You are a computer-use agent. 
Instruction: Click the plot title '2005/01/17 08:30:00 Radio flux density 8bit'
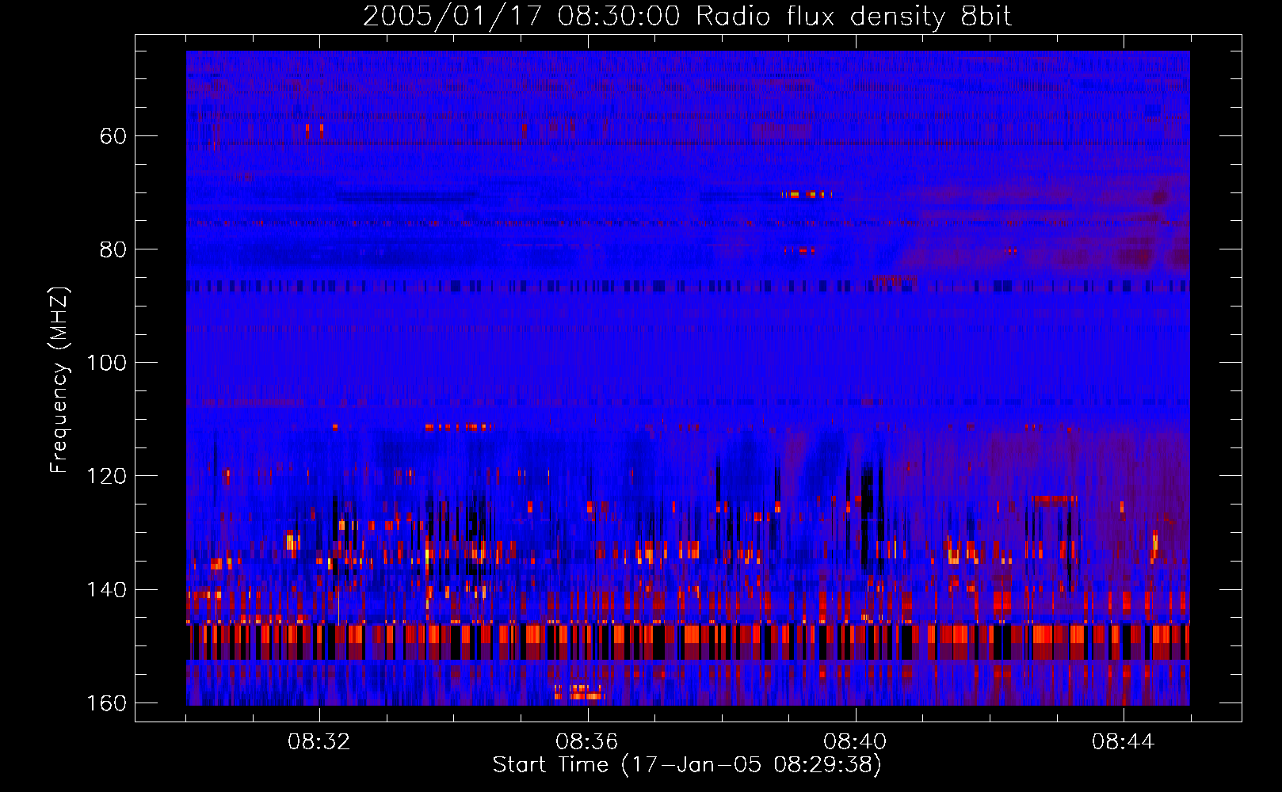tap(687, 17)
